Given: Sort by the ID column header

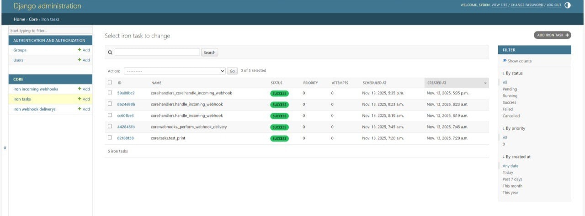Looking at the screenshot, I should click(120, 83).
